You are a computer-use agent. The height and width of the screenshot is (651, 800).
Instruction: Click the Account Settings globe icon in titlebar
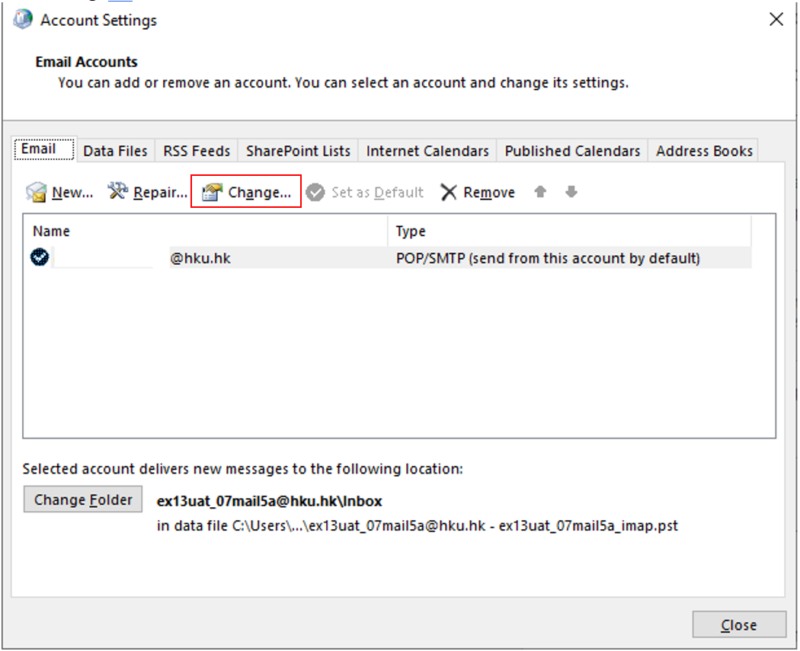(x=23, y=19)
